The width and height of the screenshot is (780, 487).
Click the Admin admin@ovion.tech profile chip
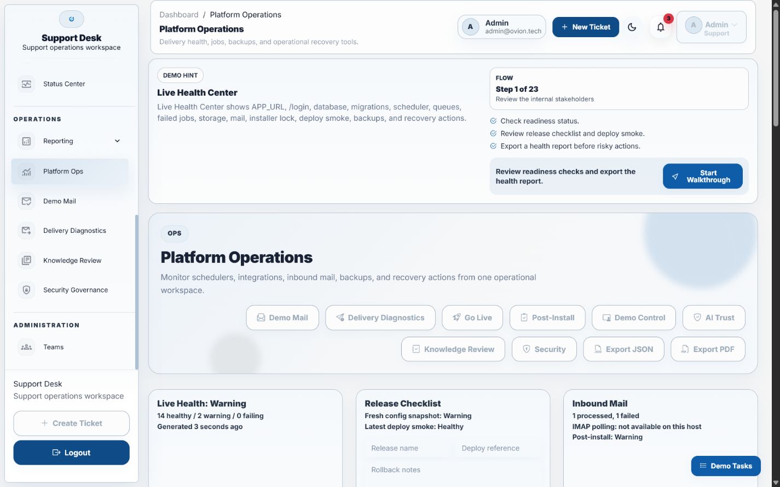502,27
